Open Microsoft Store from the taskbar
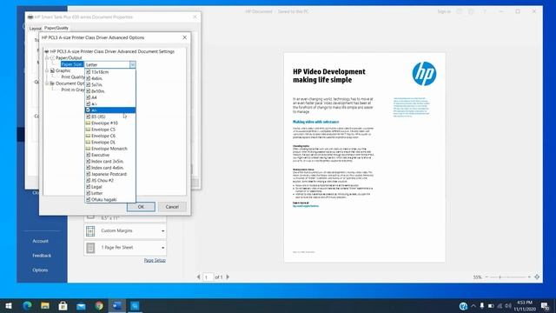 point(63,305)
